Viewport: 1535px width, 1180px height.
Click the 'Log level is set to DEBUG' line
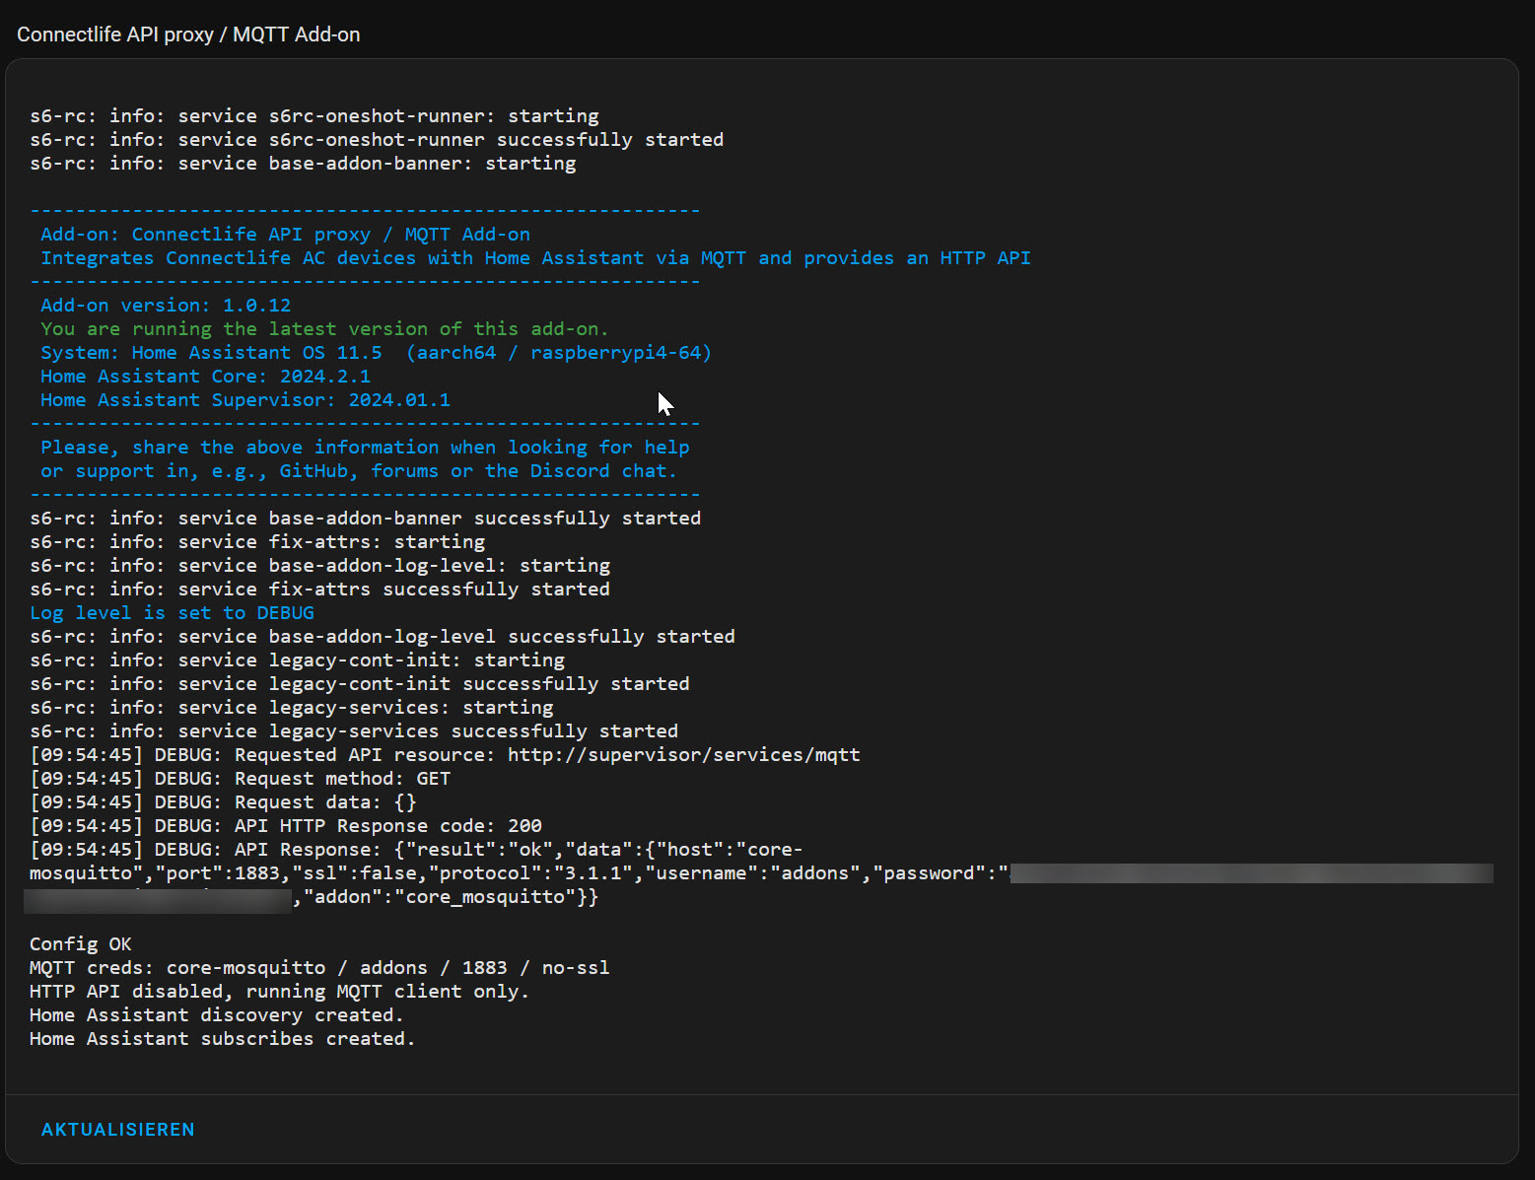click(172, 613)
